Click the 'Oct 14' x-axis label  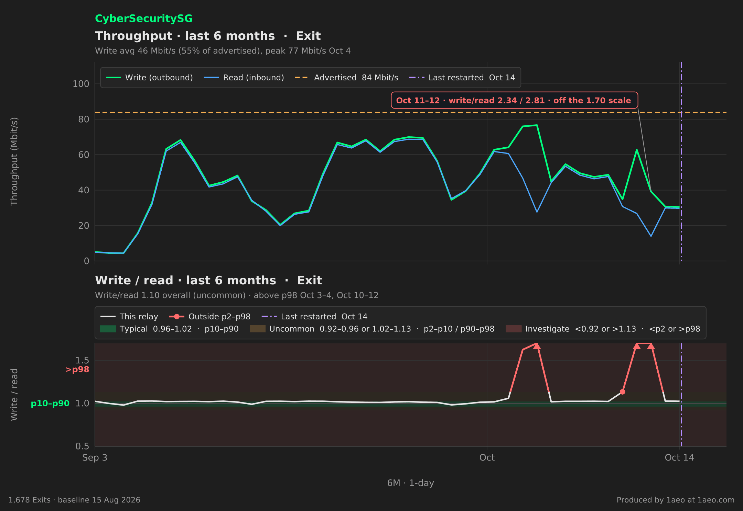point(679,457)
